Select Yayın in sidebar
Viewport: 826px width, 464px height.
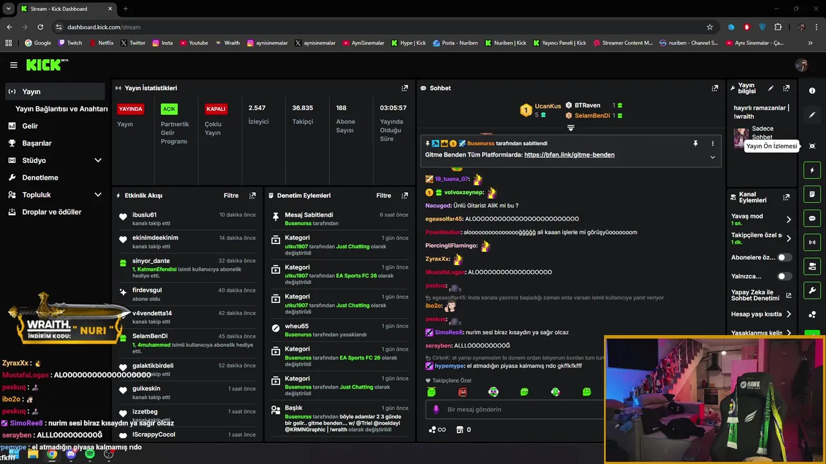point(55,92)
